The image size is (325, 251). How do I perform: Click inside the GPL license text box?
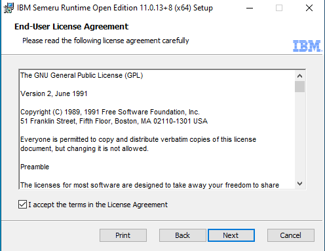157,129
